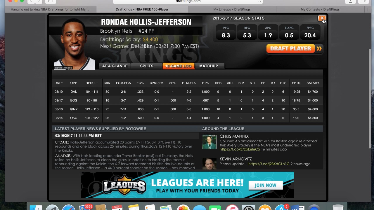Click the @NY opponent cell
Screen dimensions: 374x210
74,109
